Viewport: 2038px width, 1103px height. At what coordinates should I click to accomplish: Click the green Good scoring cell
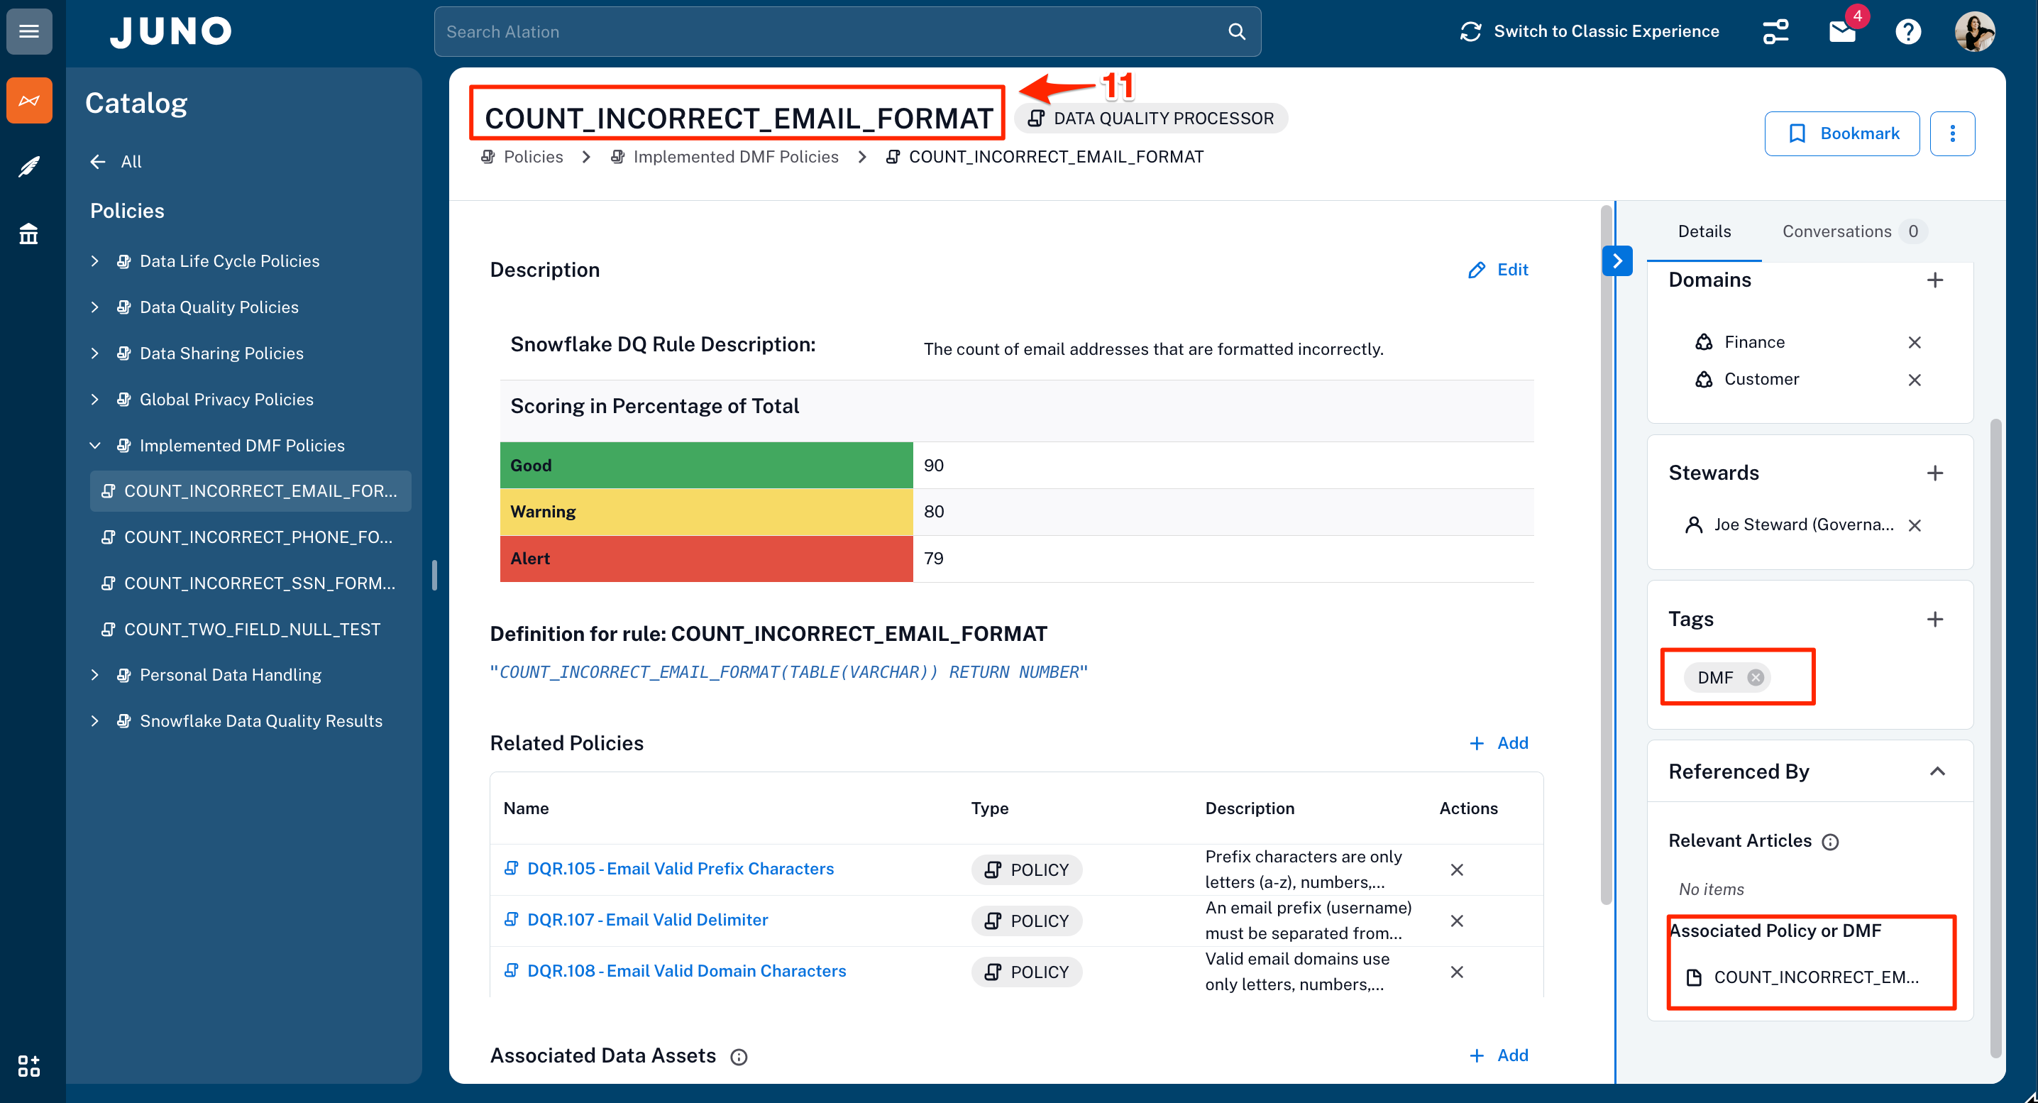coord(705,465)
